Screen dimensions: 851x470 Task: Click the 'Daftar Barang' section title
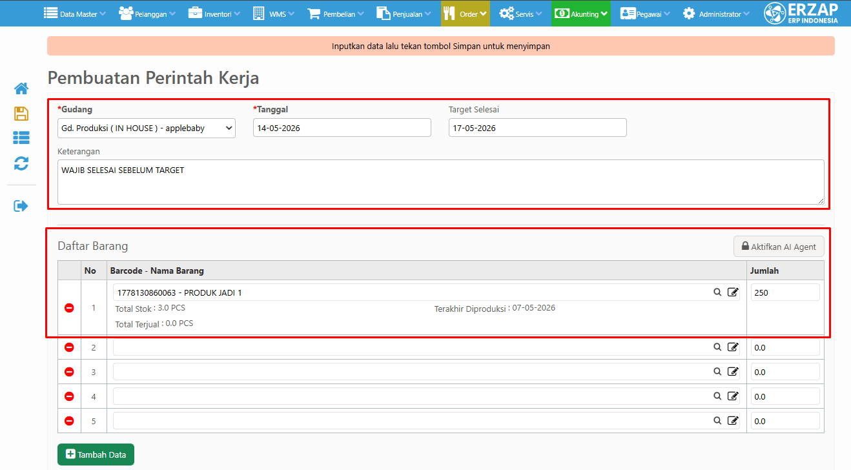[x=93, y=246]
